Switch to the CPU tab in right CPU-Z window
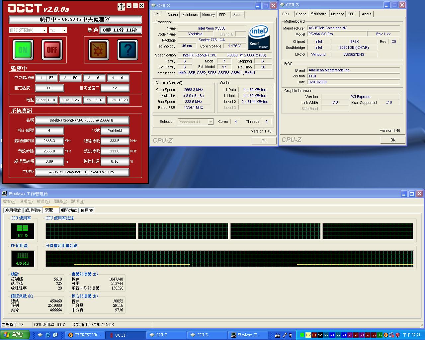Image resolution: width=425 pixels, height=340 pixels. coord(286,14)
